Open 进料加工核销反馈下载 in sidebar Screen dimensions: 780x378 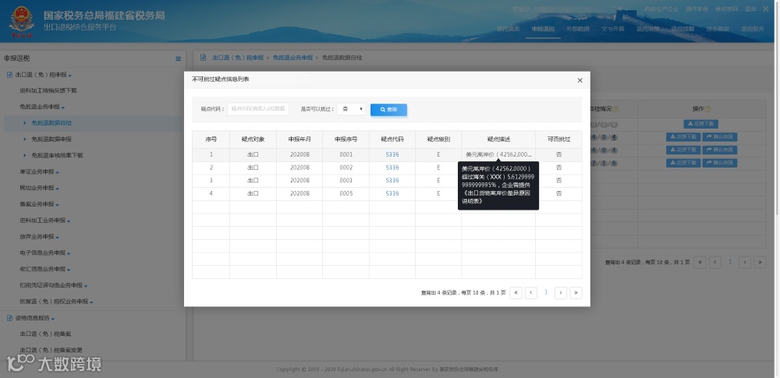coord(48,90)
